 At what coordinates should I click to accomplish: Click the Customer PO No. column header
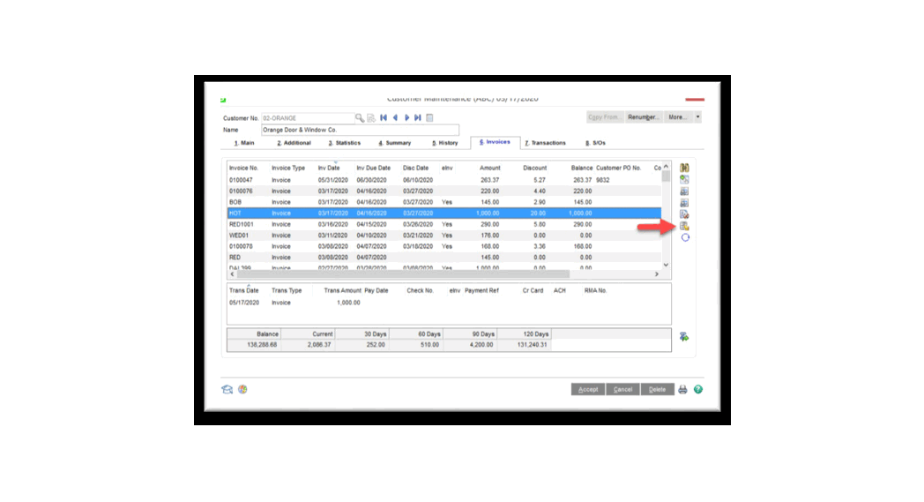[618, 169]
